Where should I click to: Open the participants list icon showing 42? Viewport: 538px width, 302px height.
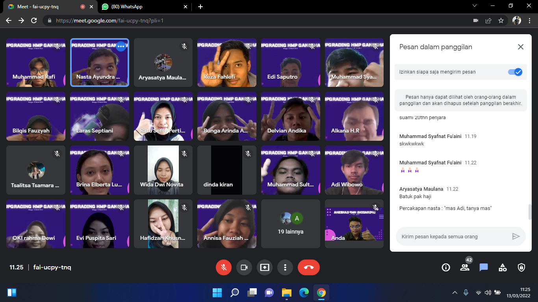pos(465,267)
